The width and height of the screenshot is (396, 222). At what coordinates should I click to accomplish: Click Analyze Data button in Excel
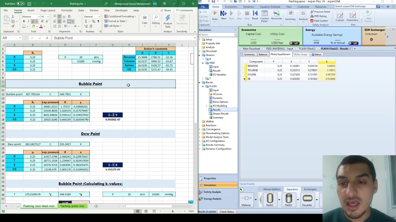pos(168,21)
